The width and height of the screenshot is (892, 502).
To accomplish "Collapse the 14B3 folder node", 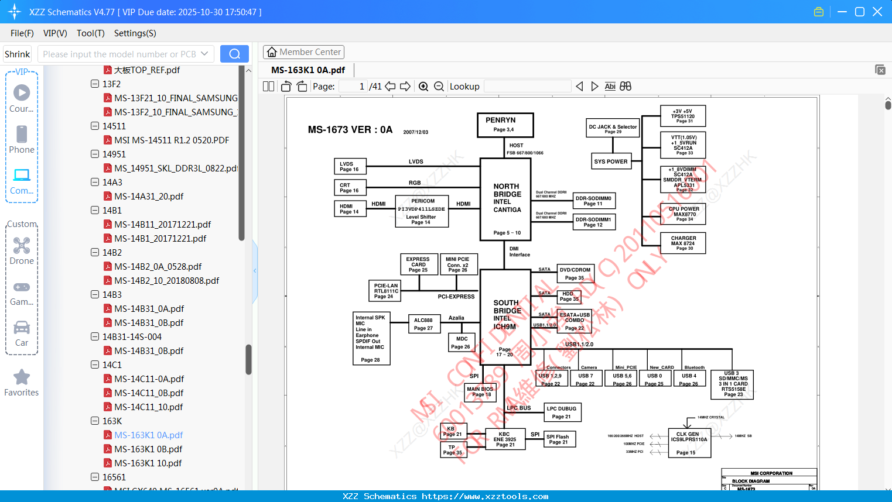I will (x=95, y=294).
